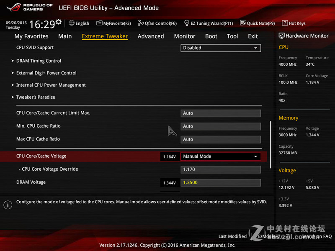Click the CPU Core Voltage Override field
Viewport: 335px width, 251px height.
click(221, 169)
